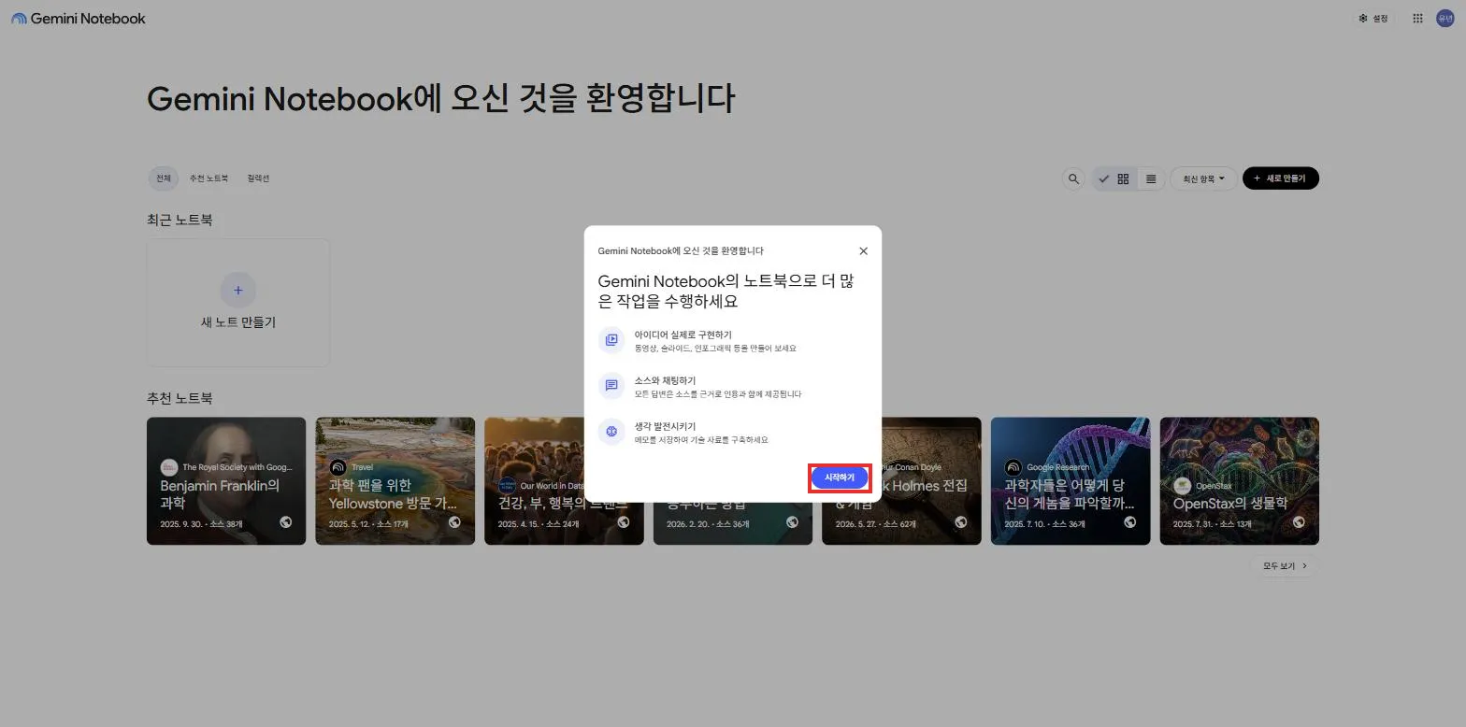Open the account profile avatar menu
The height and width of the screenshot is (727, 1466).
tap(1444, 19)
